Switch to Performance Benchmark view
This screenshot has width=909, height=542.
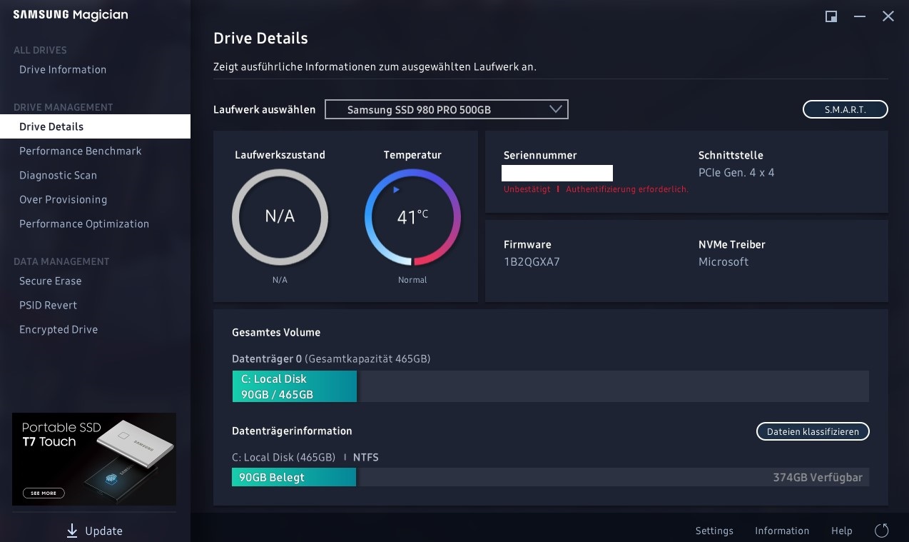[80, 151]
